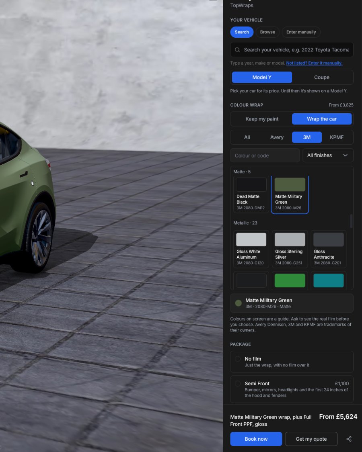Pick the Dead Matte Black swatch
Viewport: 362px width, 452px height.
pyautogui.click(x=251, y=194)
